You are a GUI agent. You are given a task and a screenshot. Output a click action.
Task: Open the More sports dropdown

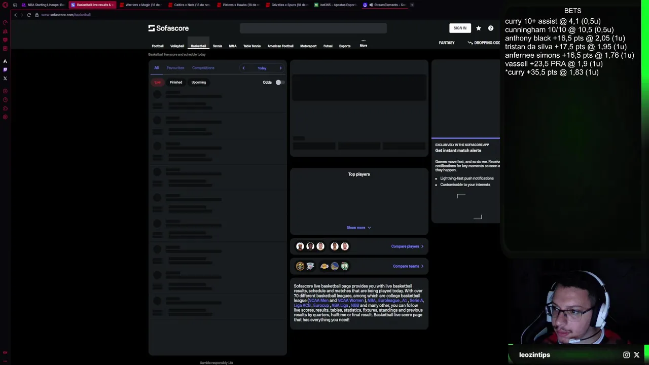pos(363,43)
